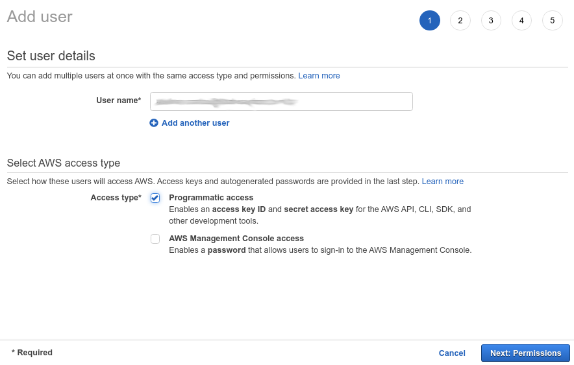Click the plus icon to add user

tap(154, 123)
